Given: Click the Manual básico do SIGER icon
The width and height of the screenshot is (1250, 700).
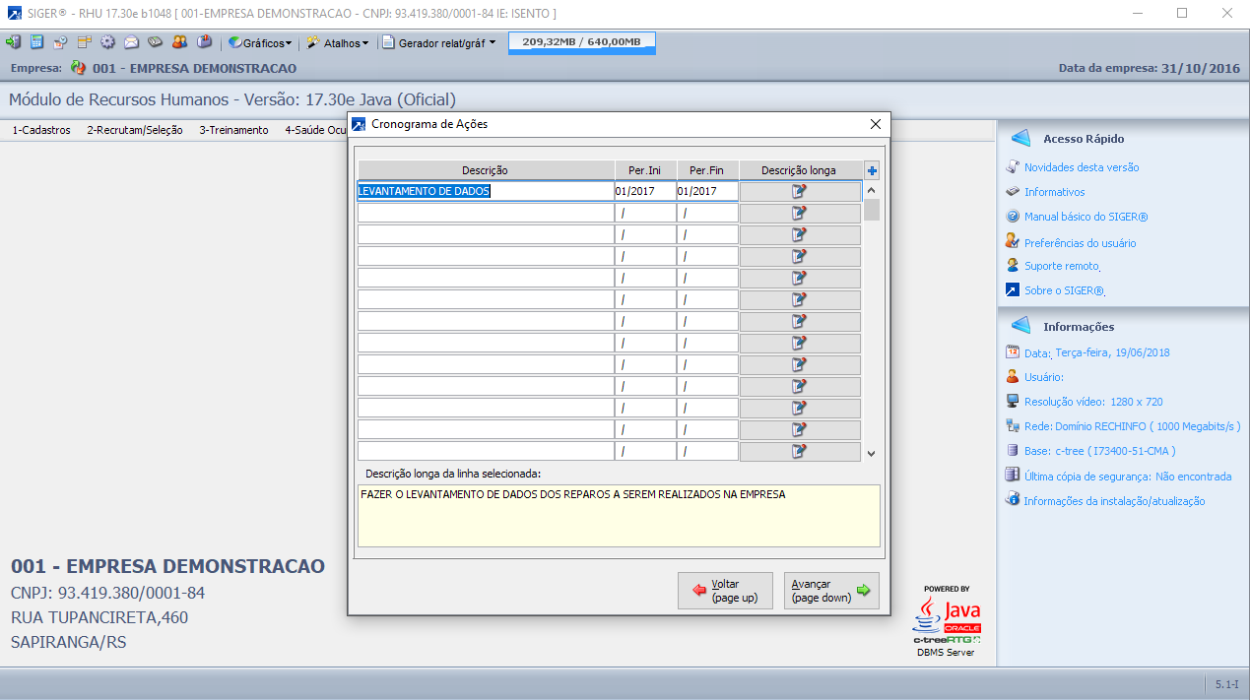Looking at the screenshot, I should pos(1012,217).
